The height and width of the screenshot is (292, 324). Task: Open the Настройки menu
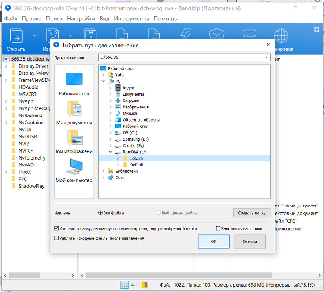[81, 19]
